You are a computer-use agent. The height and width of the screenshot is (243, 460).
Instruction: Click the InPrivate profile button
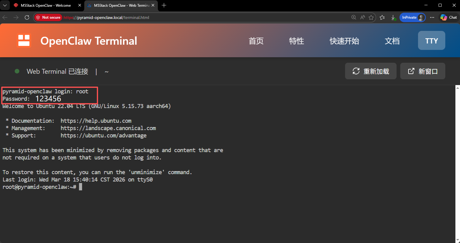point(412,17)
